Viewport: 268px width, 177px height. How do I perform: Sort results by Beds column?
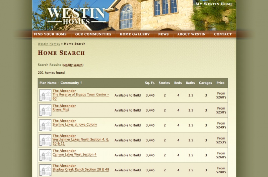178,83
